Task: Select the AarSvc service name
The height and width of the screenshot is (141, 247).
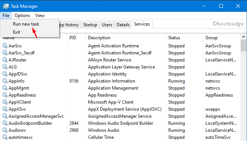Action: coord(15,46)
